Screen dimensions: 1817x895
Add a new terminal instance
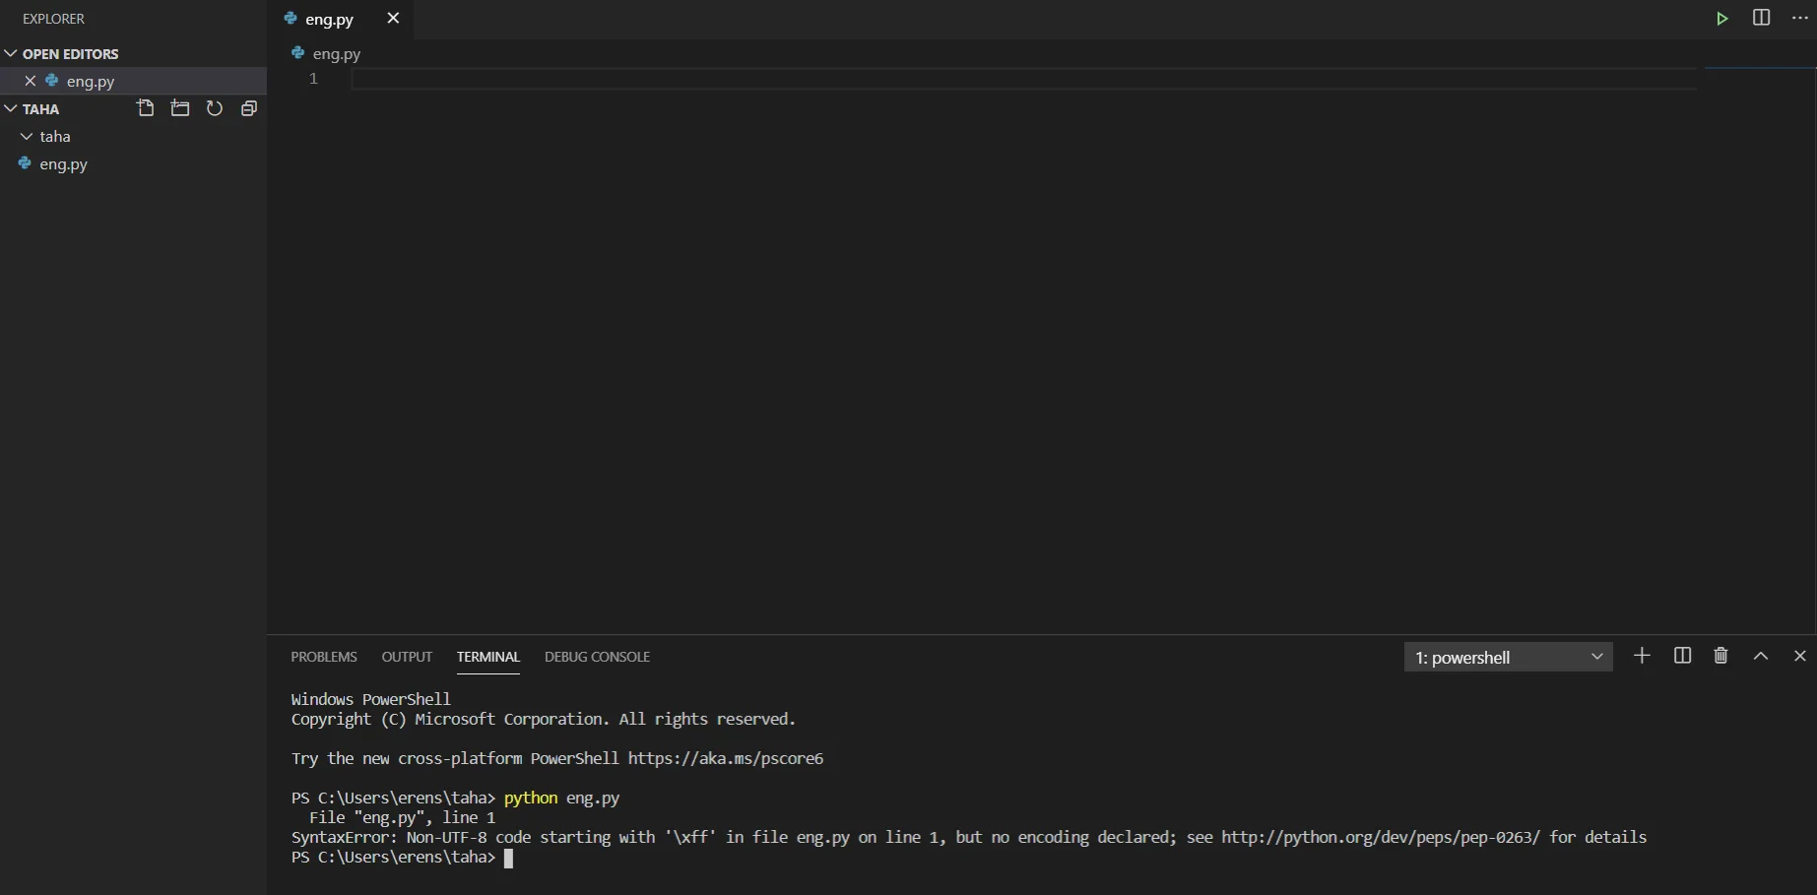(1642, 656)
